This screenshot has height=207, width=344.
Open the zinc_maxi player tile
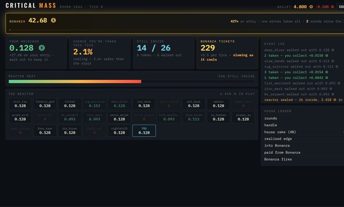coord(95,117)
